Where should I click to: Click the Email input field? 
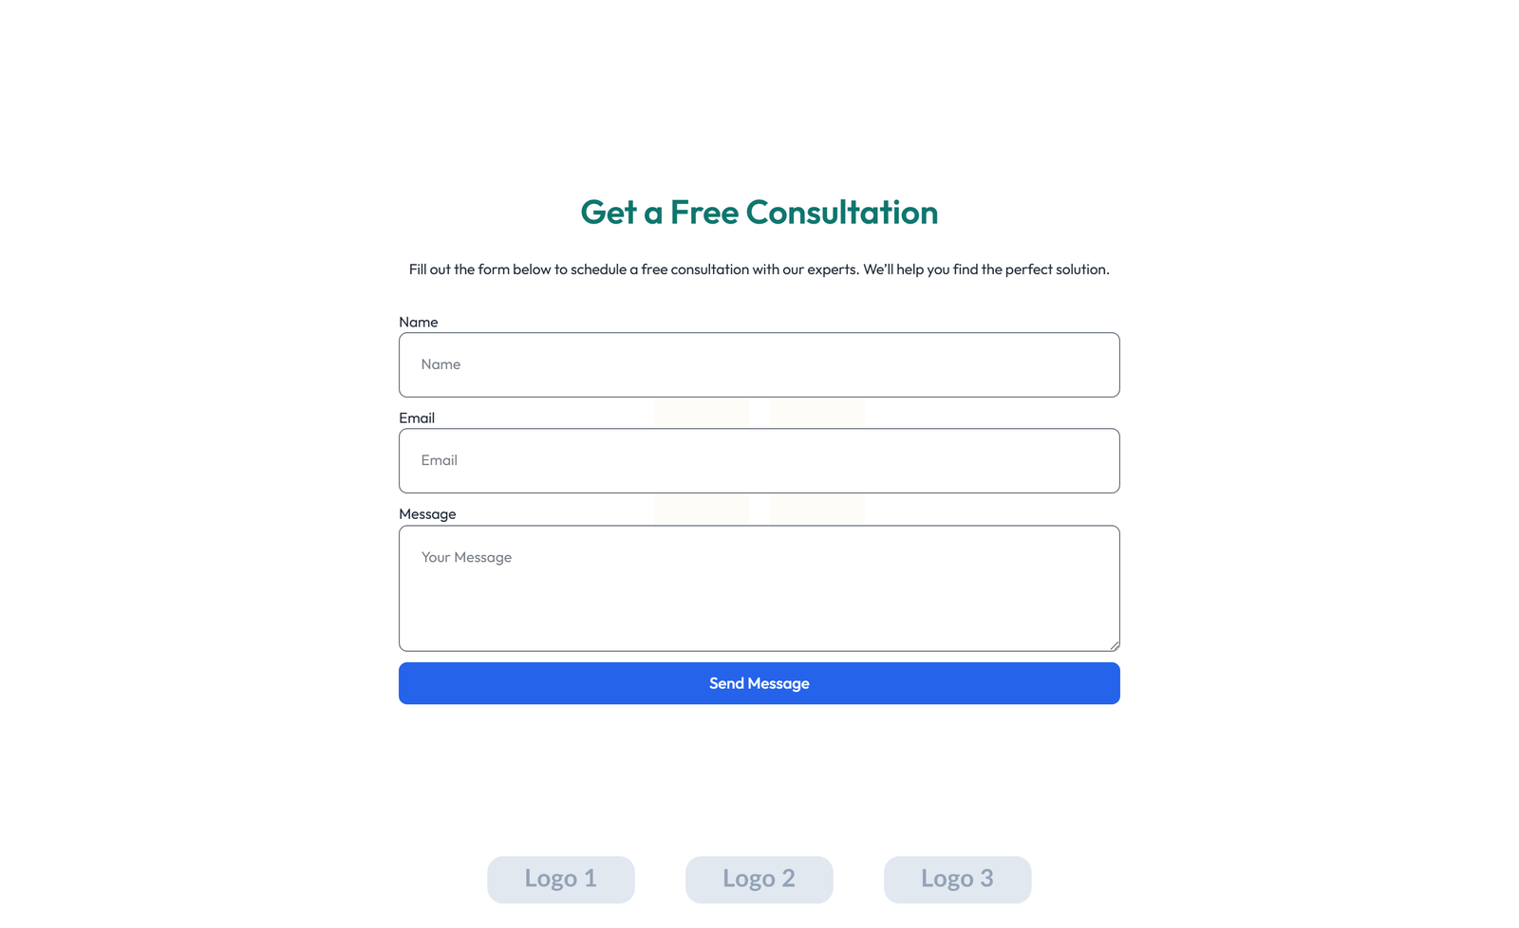click(759, 460)
